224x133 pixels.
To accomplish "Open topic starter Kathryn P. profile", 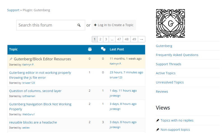I will 28,65.
